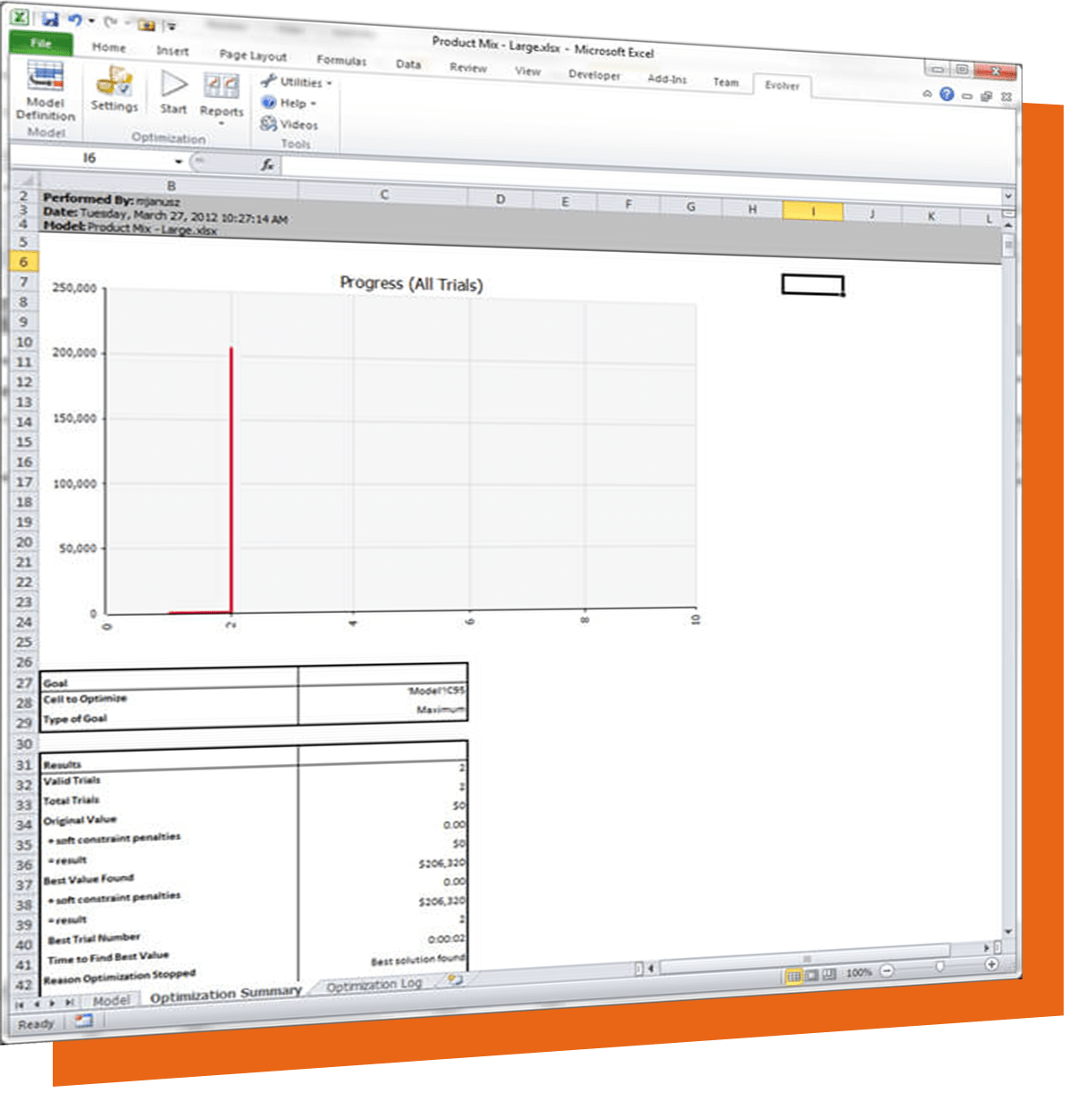This screenshot has width=1086, height=1101.
Task: Start the optimization
Action: [173, 93]
